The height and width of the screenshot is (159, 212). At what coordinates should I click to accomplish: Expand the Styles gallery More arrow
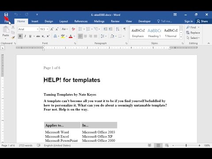[x=181, y=37]
